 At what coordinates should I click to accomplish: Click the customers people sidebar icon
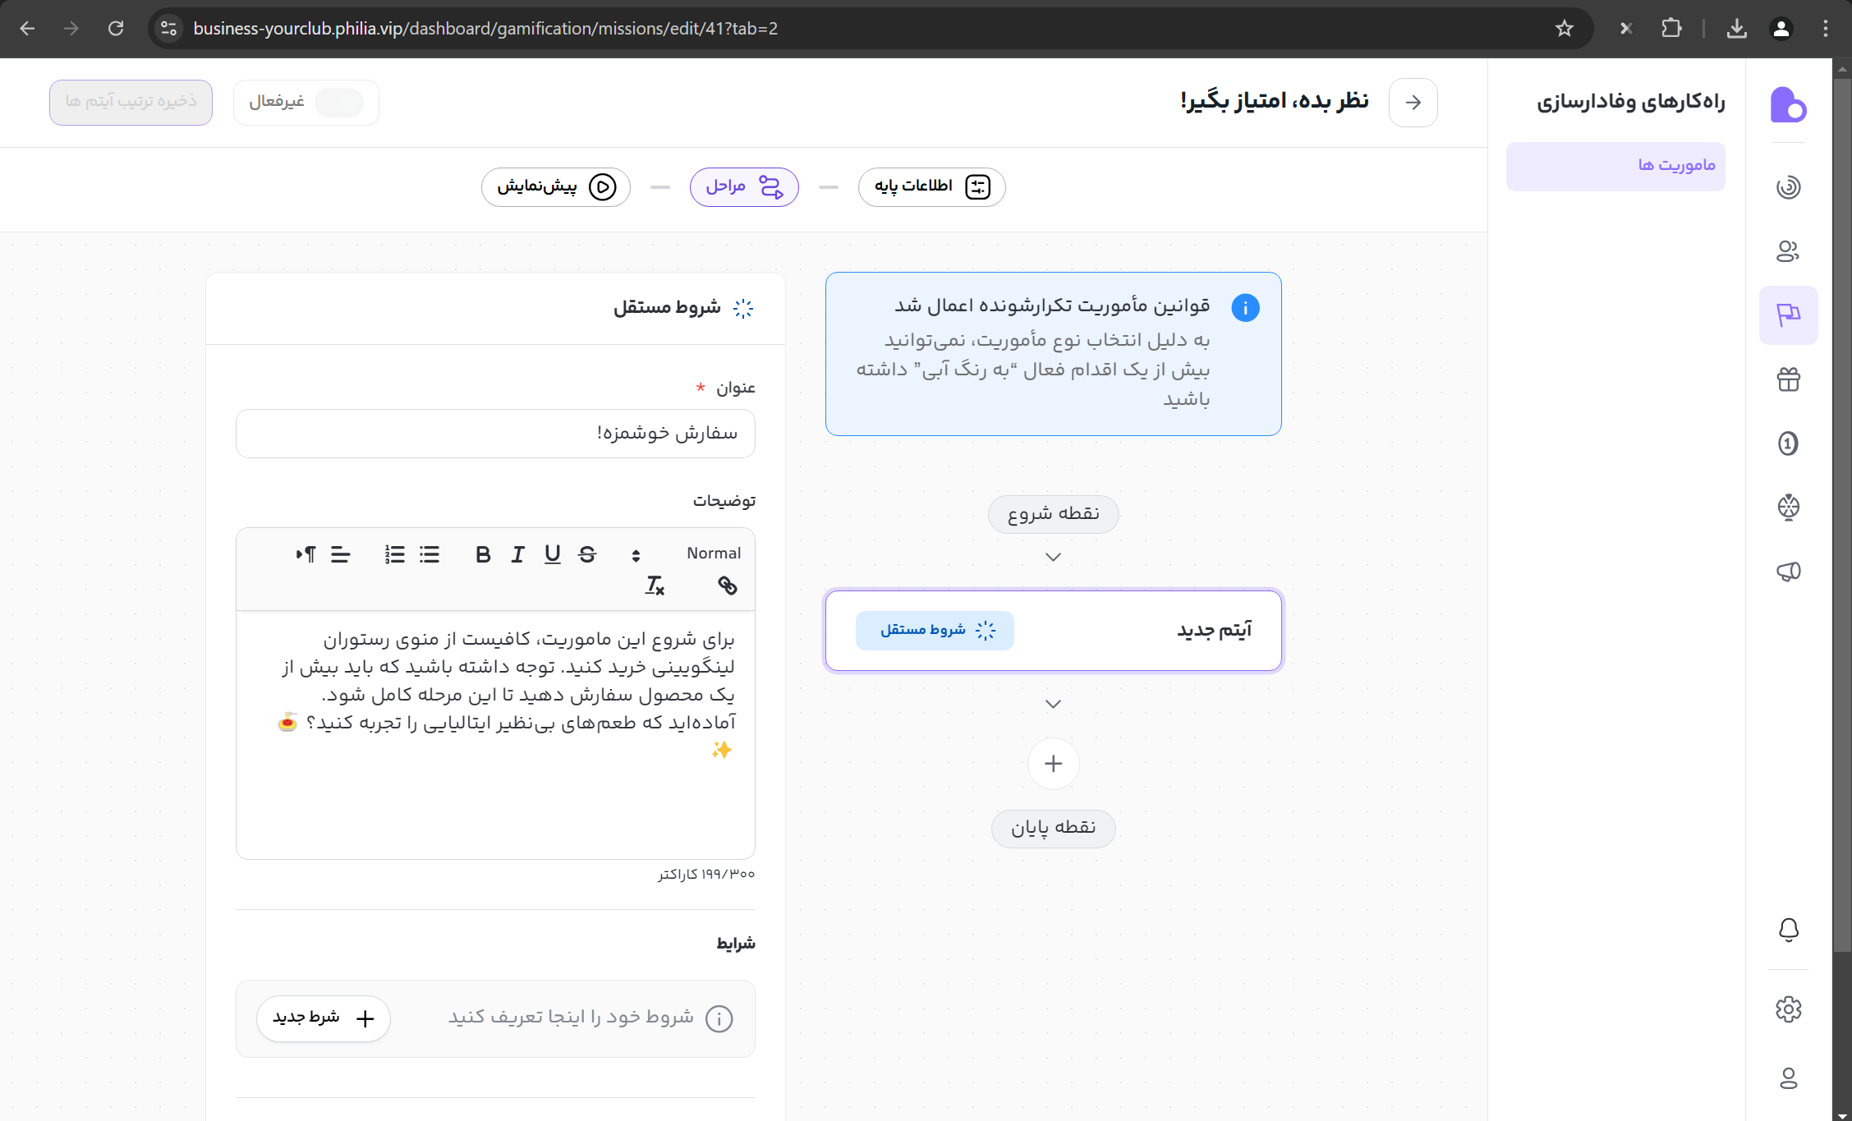coord(1788,251)
